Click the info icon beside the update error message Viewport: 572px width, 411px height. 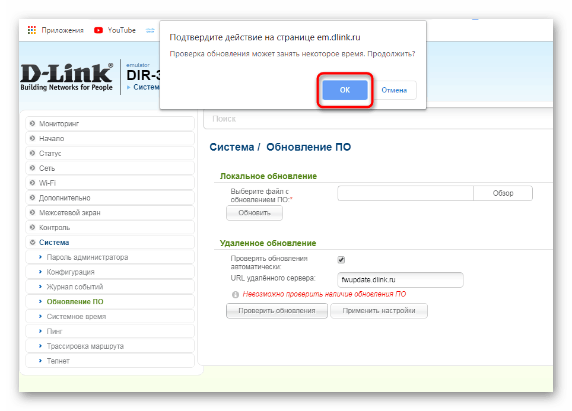[x=236, y=295]
